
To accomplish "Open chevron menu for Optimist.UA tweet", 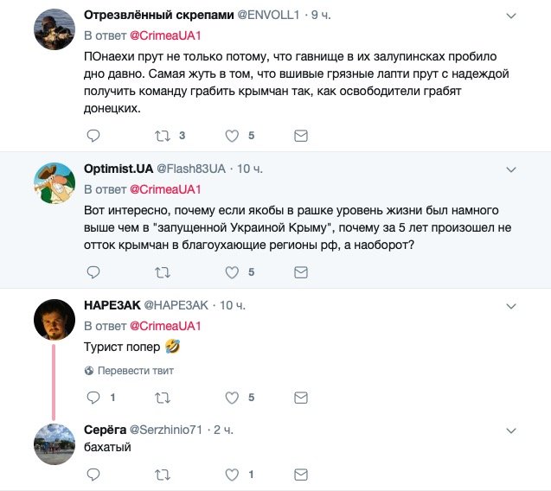I will pyautogui.click(x=511, y=169).
